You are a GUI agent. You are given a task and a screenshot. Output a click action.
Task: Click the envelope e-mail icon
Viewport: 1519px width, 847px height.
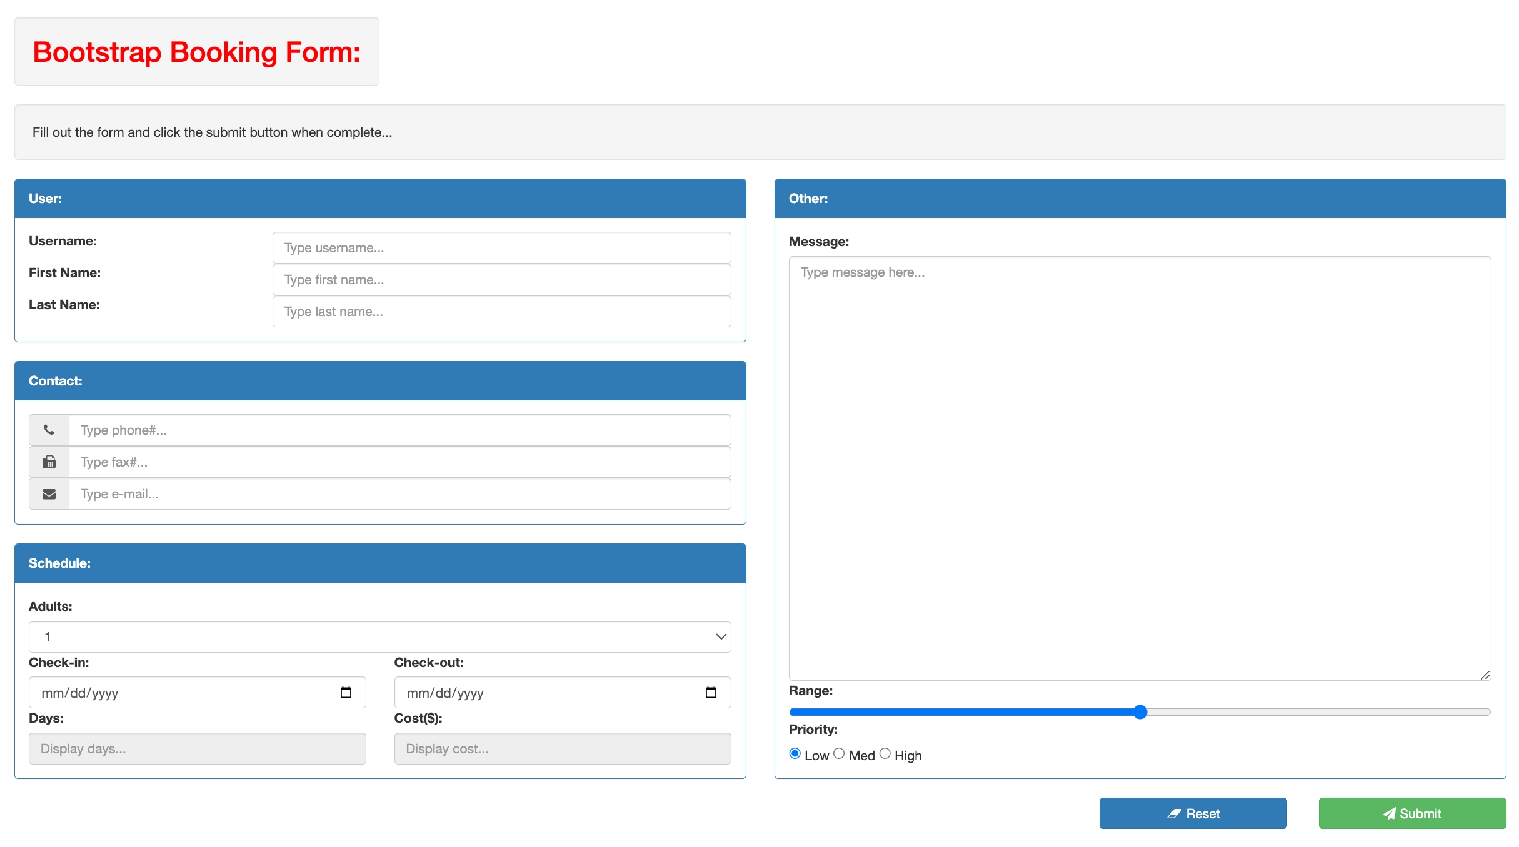(49, 494)
